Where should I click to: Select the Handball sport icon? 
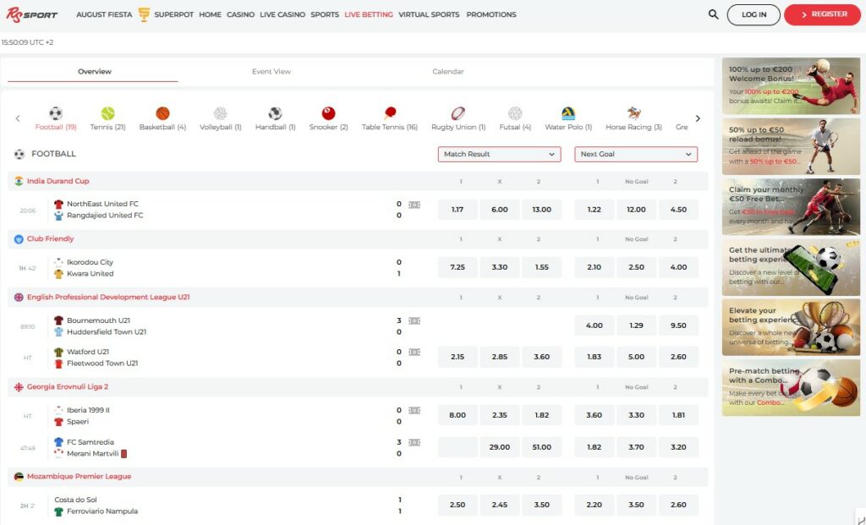pyautogui.click(x=275, y=113)
